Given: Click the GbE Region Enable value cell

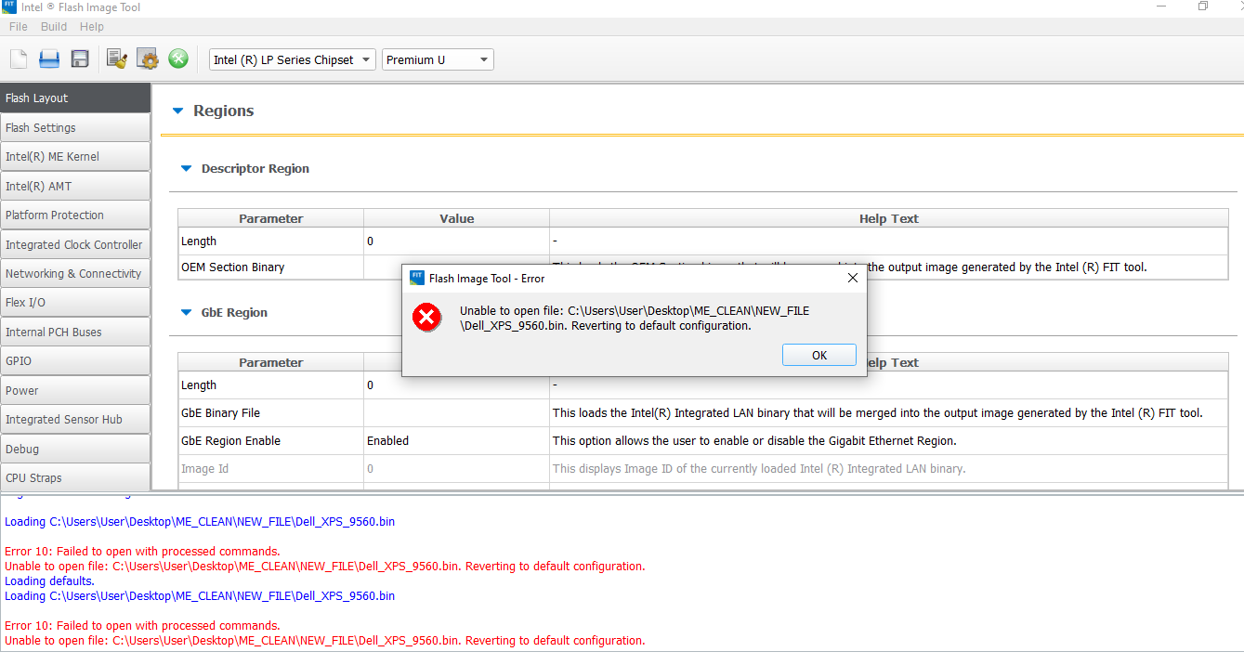Looking at the screenshot, I should 455,441.
